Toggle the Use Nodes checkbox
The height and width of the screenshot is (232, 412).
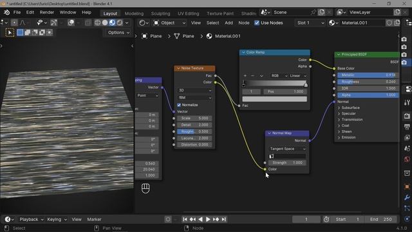point(257,23)
